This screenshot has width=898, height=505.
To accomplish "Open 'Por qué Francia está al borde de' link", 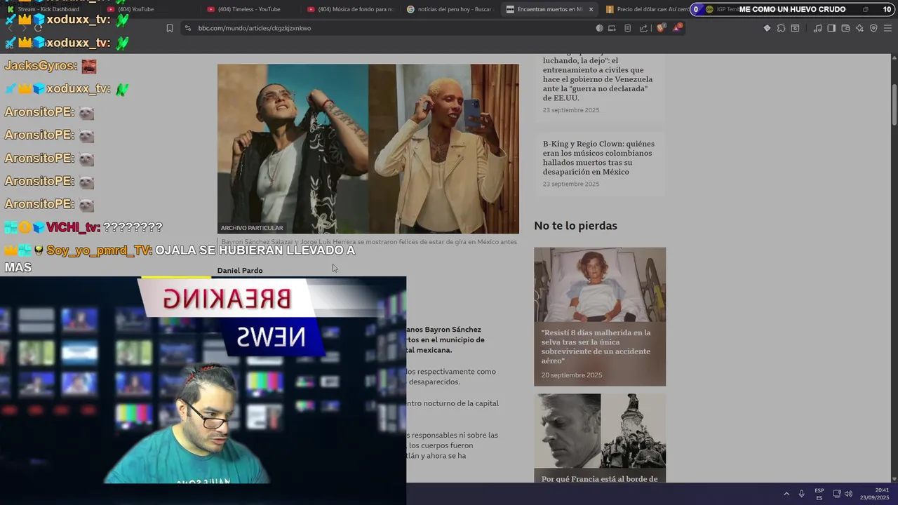I will click(599, 479).
